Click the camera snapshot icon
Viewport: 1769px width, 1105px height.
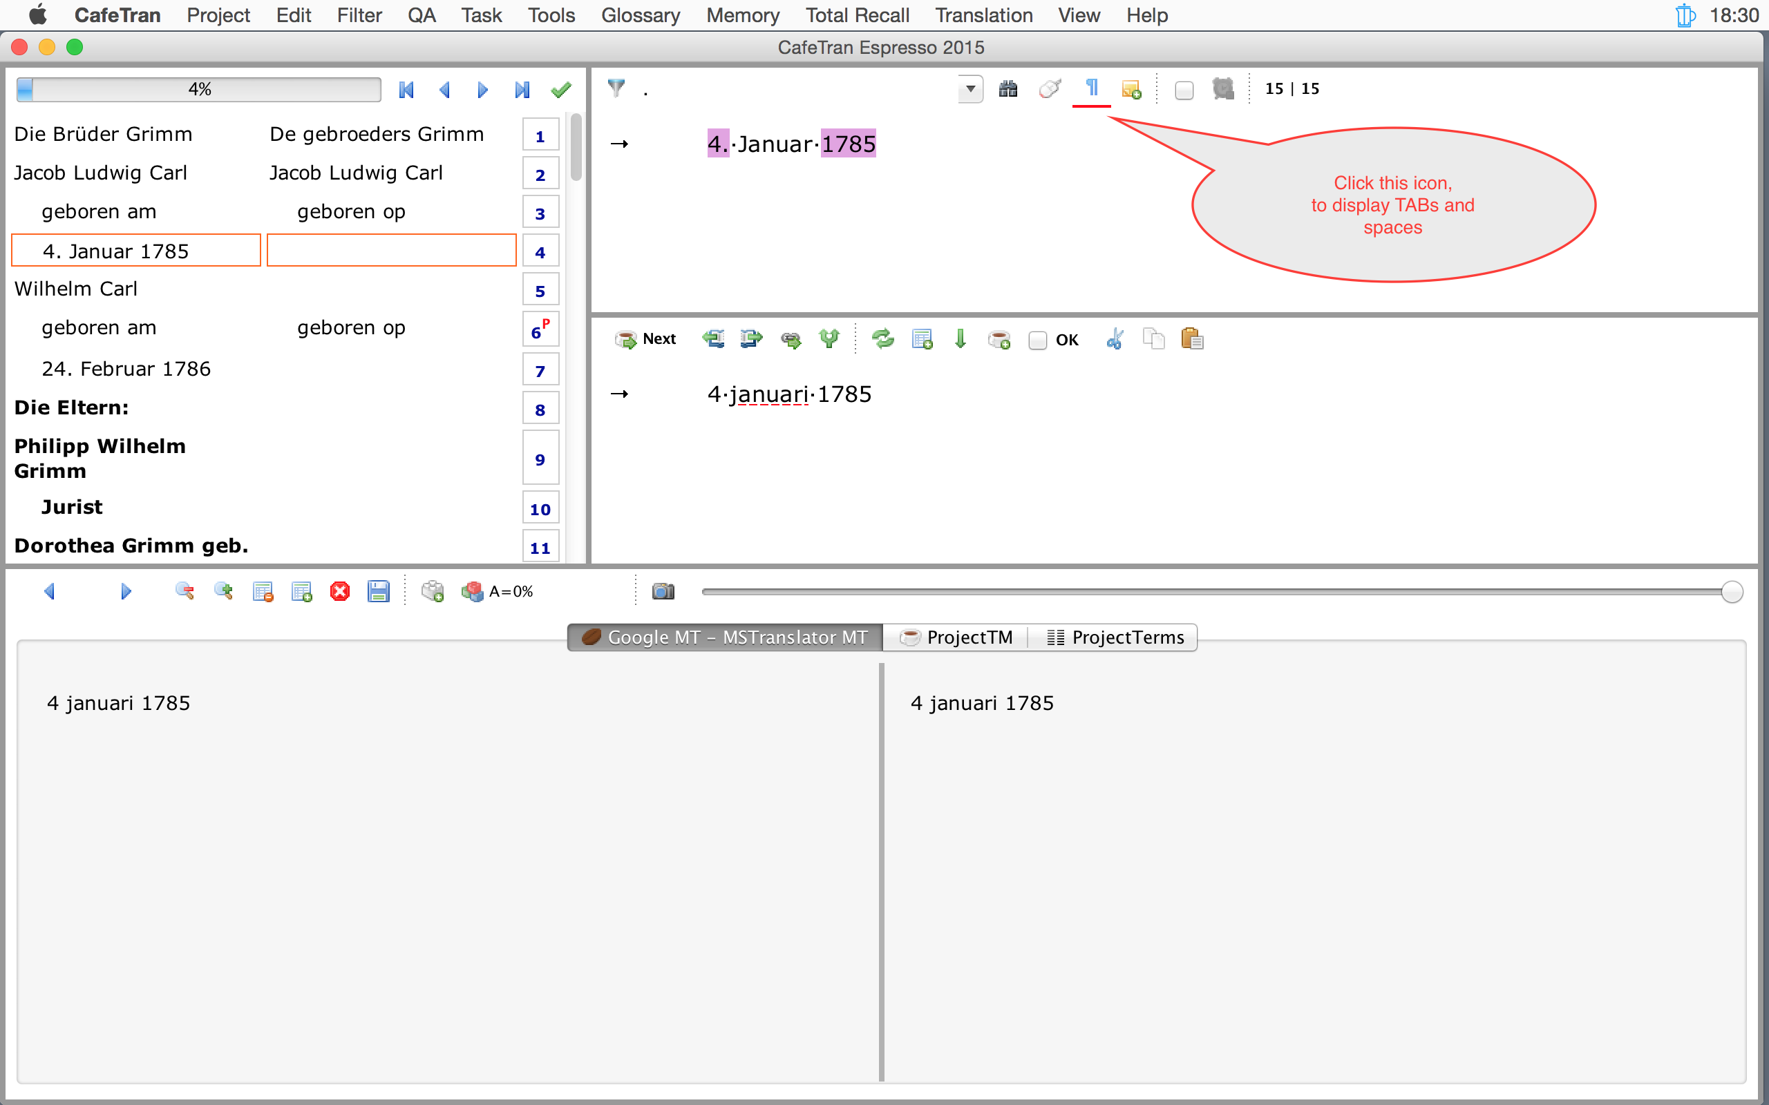pos(663,591)
